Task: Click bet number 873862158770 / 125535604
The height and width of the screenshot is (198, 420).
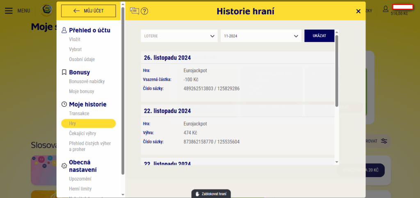Action: [212, 142]
